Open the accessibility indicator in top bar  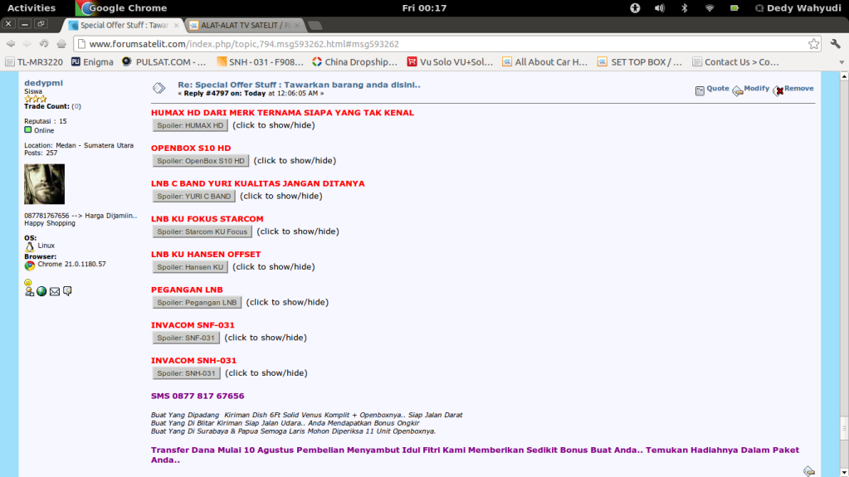pyautogui.click(x=635, y=8)
